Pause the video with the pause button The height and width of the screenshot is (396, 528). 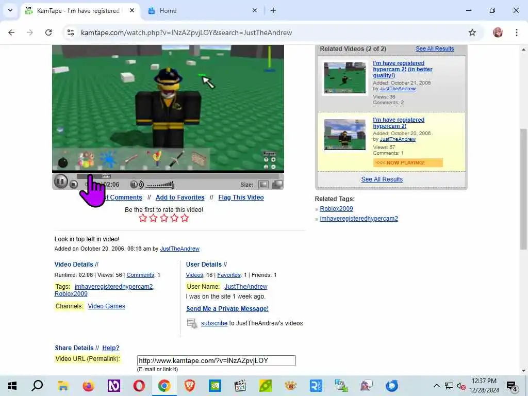[61, 182]
